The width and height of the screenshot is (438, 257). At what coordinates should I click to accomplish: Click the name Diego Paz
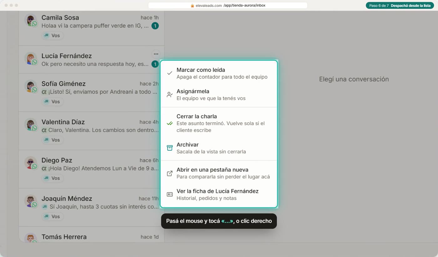(57, 160)
